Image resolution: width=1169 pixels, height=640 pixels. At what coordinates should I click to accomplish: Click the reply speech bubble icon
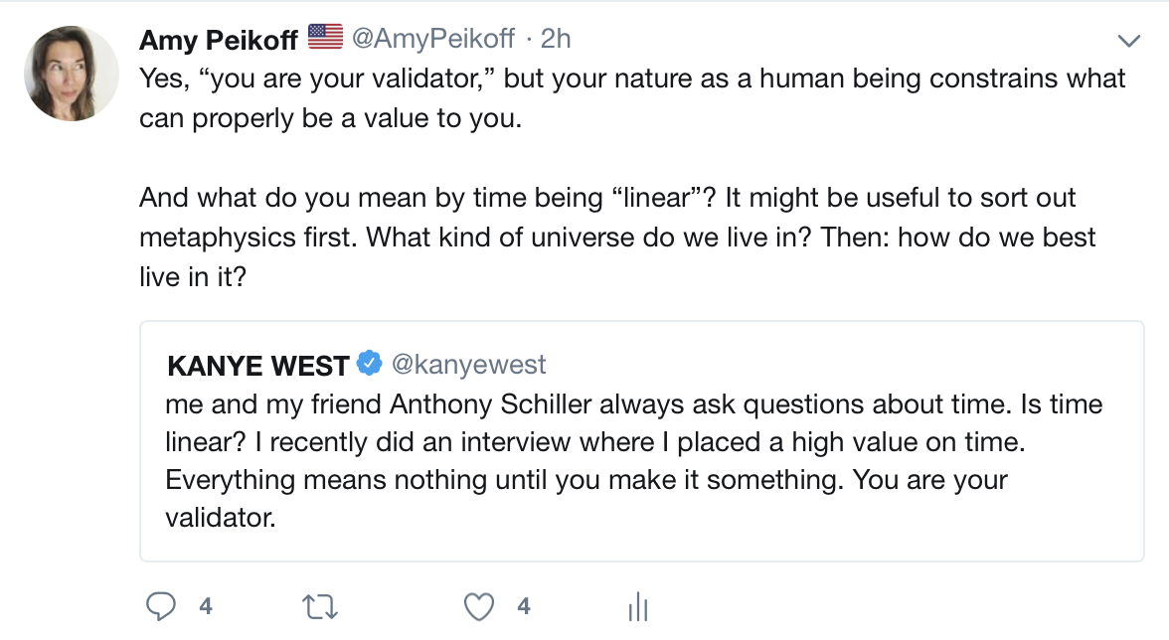click(161, 606)
